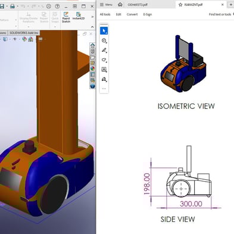Expand the Print dropdown arrow
Viewport: 234px width, 234px height.
point(17,7)
